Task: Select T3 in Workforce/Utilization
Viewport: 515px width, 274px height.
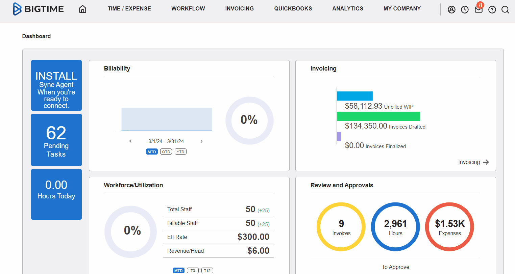Action: (x=193, y=271)
